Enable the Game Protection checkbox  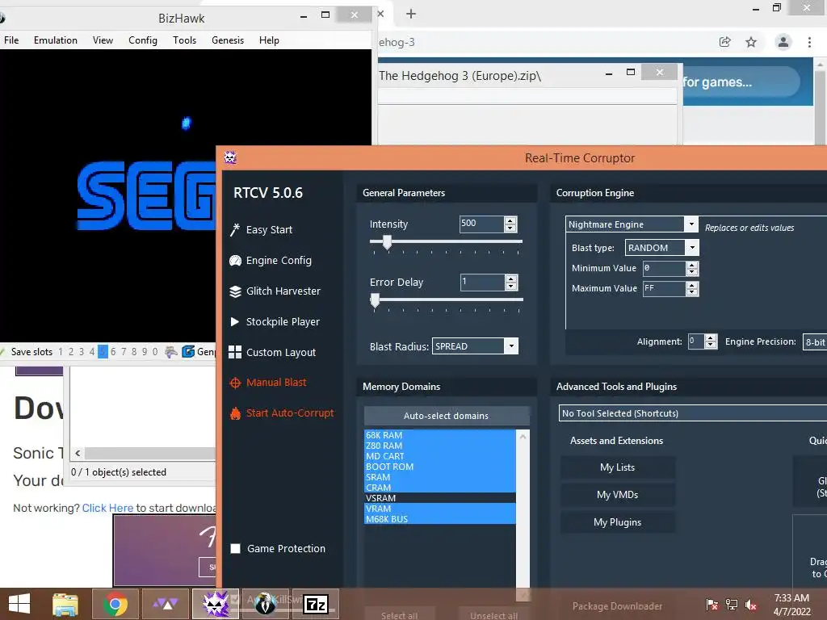[235, 548]
